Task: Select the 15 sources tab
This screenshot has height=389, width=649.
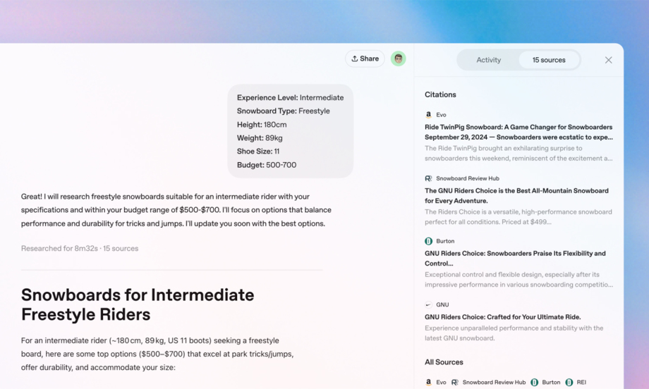Action: coord(548,60)
